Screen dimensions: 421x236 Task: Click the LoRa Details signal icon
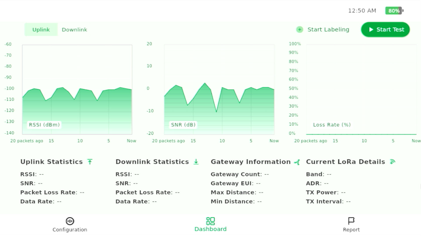click(392, 162)
